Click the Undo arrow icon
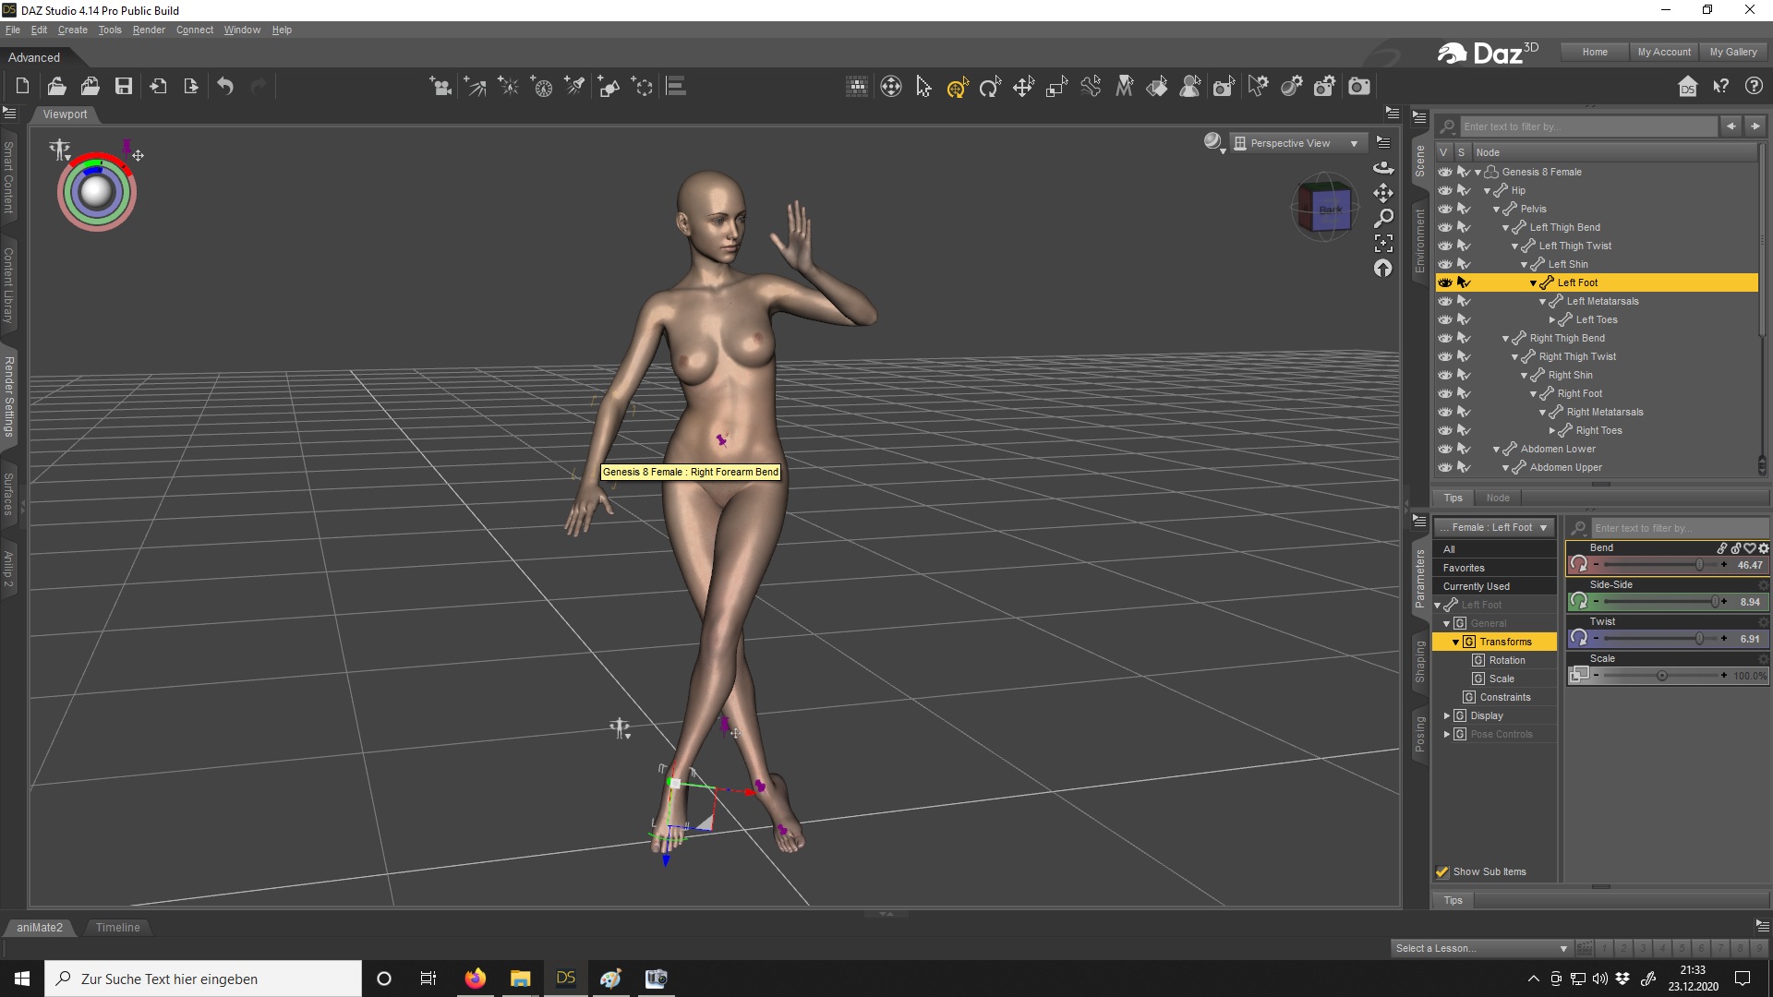The height and width of the screenshot is (997, 1773). 225,87
